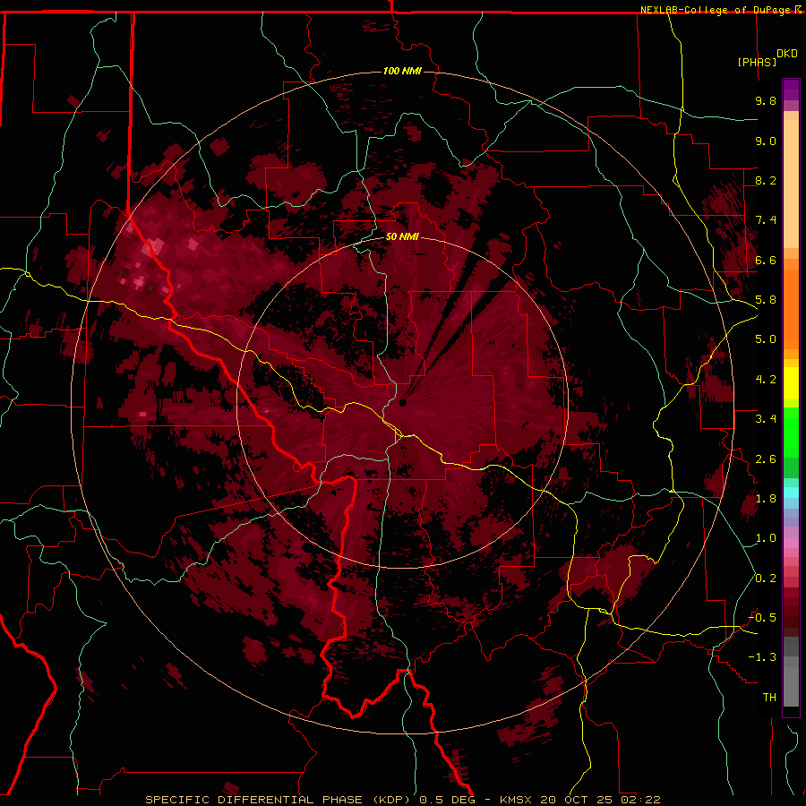
Task: Click the 6.6 value on the color scale
Action: coord(766,260)
